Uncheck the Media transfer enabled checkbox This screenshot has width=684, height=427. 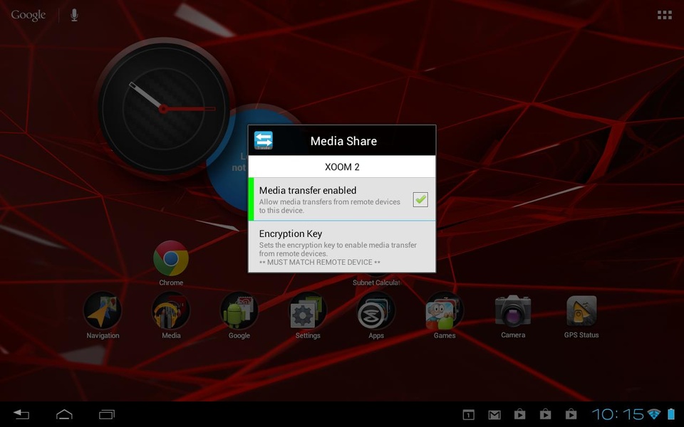tap(420, 199)
